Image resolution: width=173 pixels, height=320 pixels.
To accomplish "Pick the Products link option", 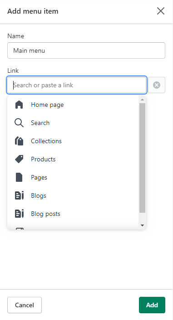I will click(73, 159).
